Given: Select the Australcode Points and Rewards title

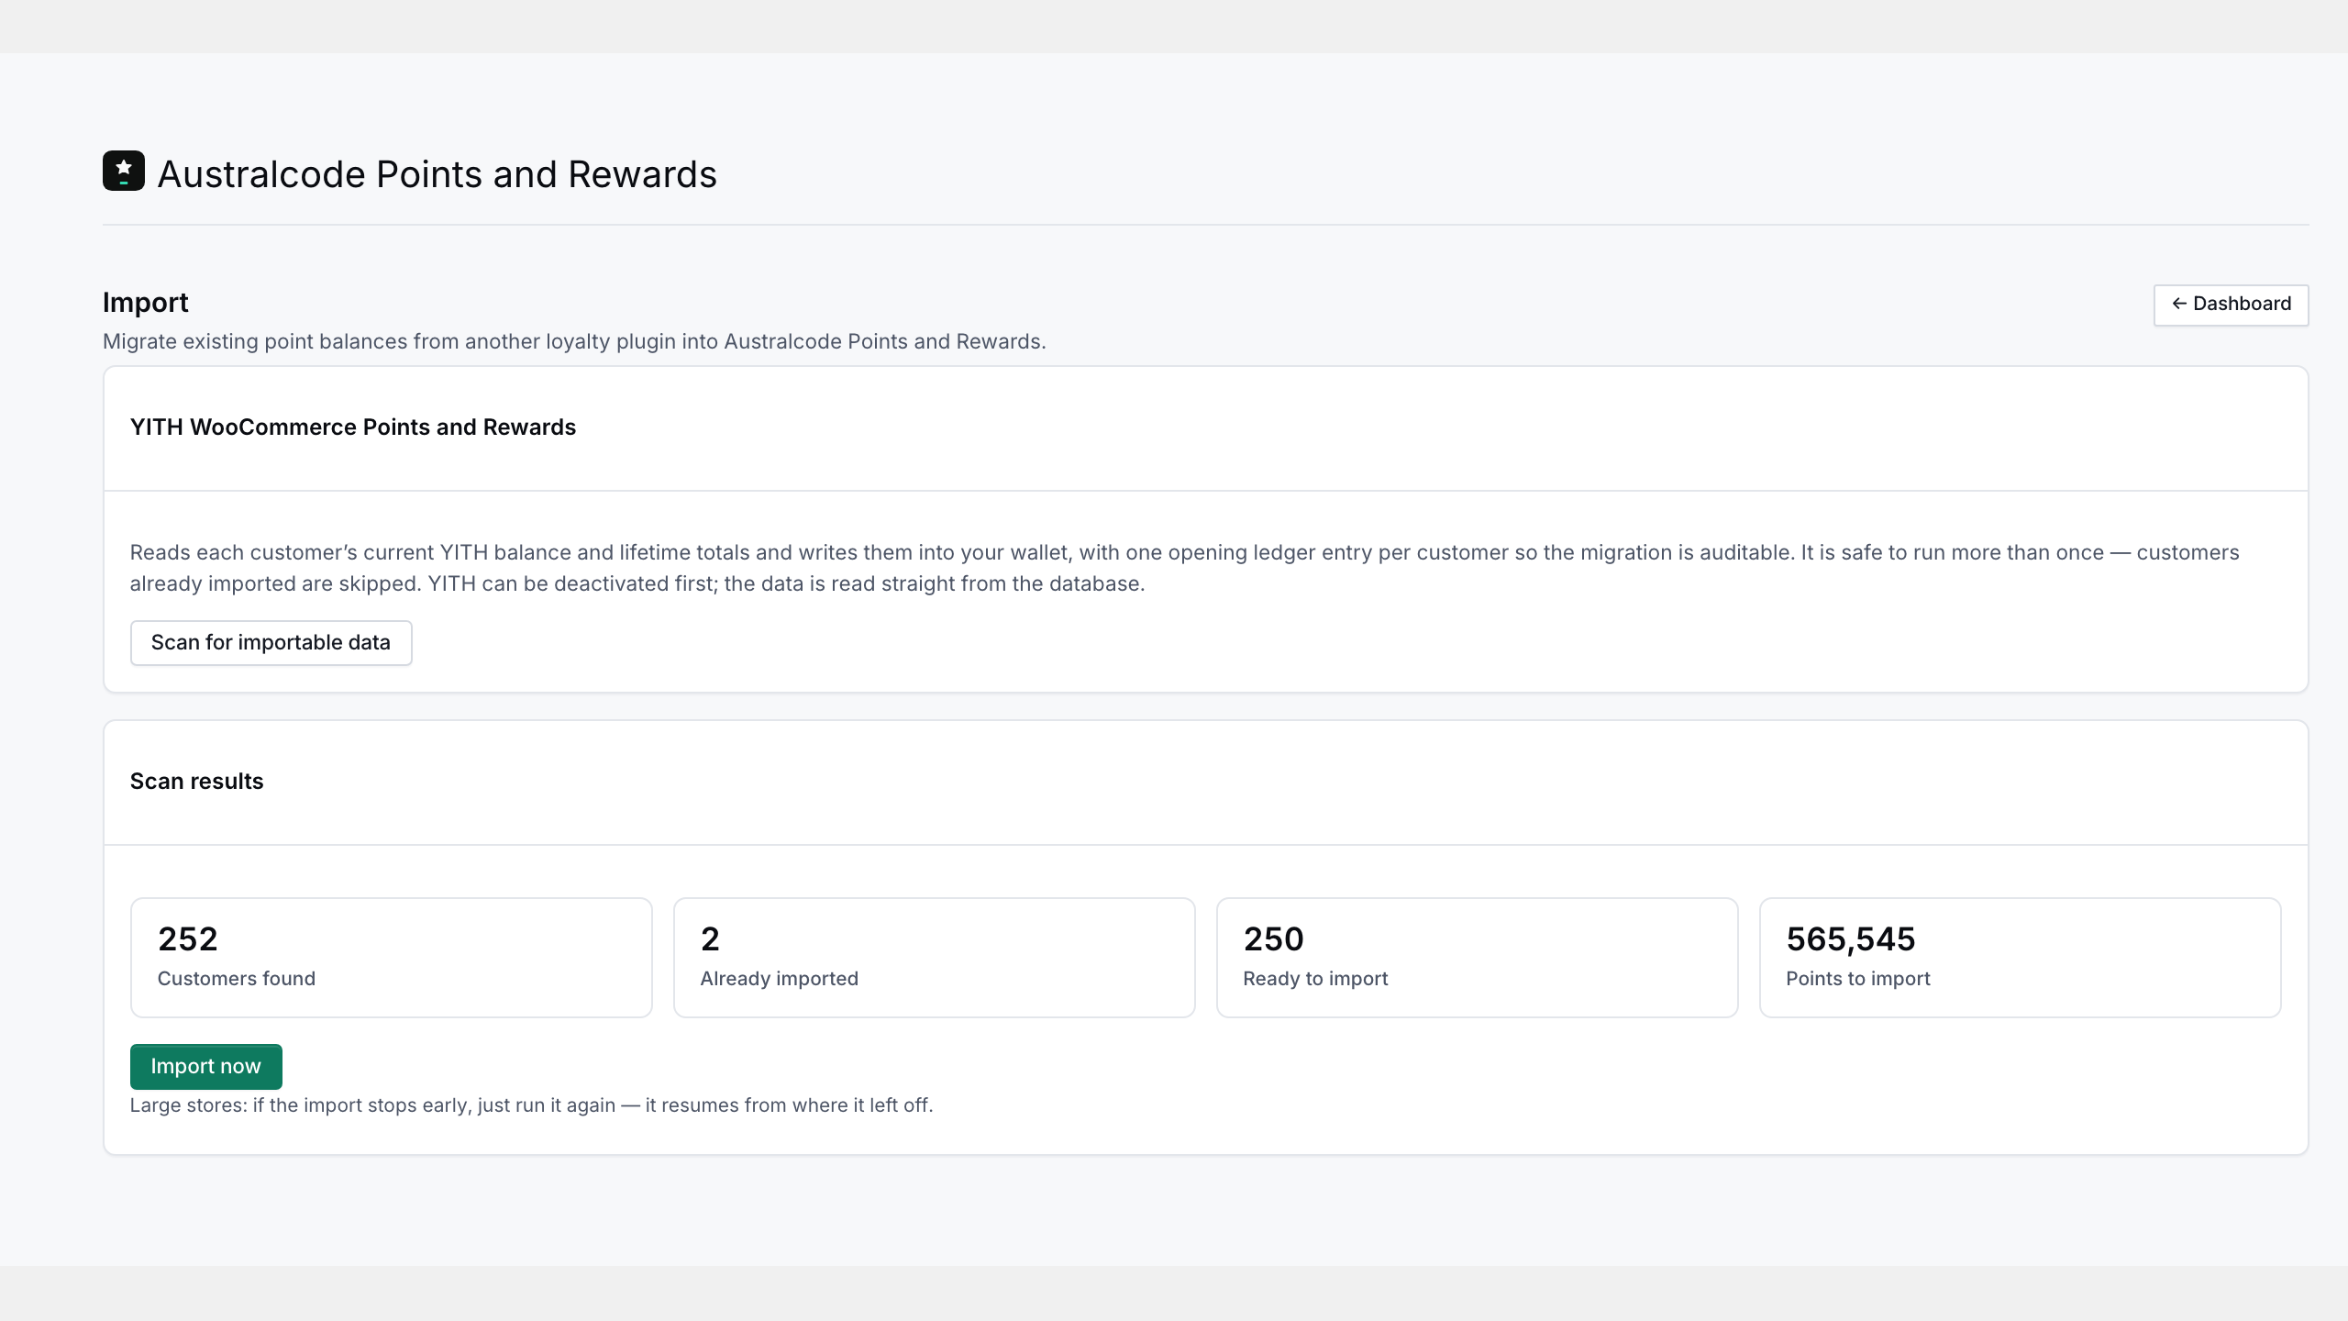Looking at the screenshot, I should coord(437,174).
